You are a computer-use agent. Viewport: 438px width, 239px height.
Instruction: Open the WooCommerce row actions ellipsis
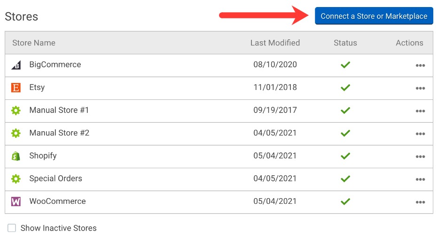point(420,202)
